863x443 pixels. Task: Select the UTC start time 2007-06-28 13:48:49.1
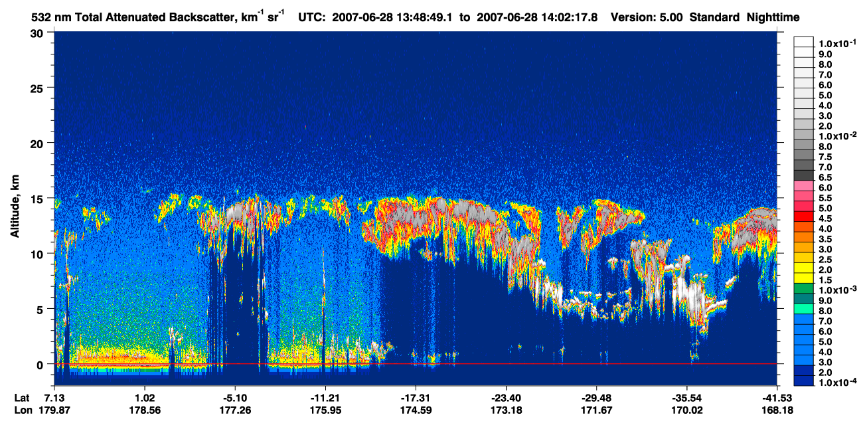[x=394, y=17]
